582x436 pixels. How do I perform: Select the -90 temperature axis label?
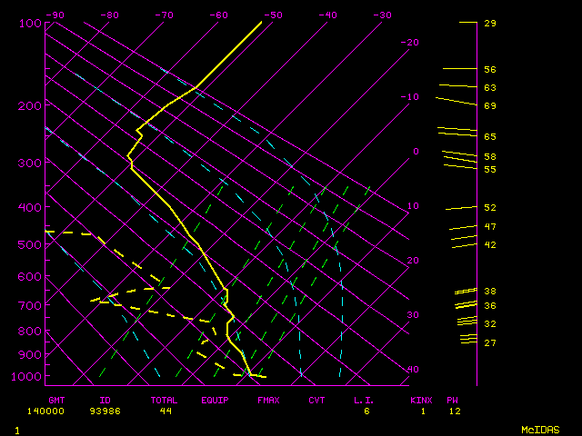(55, 15)
